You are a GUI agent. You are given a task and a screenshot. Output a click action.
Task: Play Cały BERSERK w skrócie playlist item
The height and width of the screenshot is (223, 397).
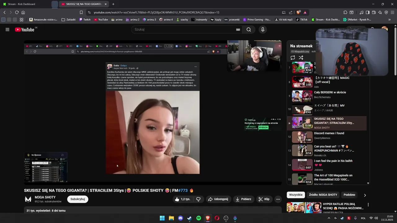pyautogui.click(x=327, y=96)
